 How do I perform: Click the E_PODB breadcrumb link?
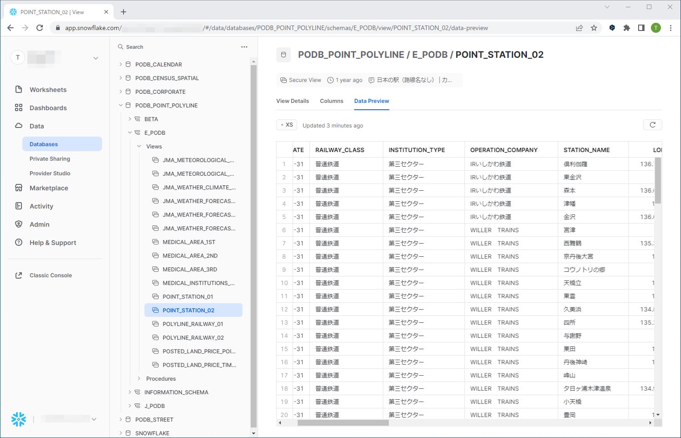click(x=430, y=55)
